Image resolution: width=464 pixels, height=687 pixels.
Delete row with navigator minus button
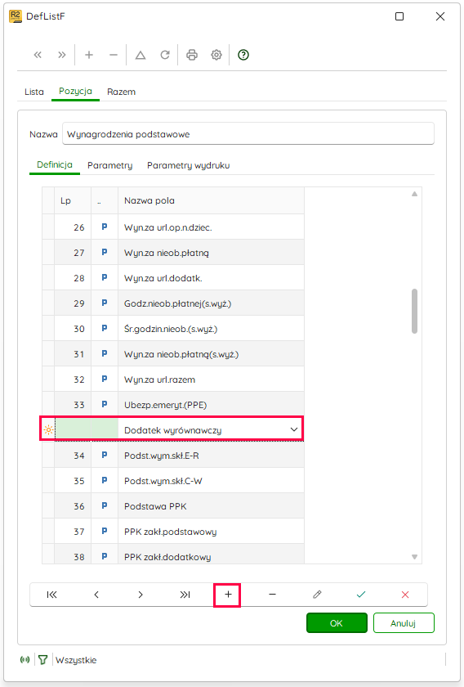click(272, 595)
